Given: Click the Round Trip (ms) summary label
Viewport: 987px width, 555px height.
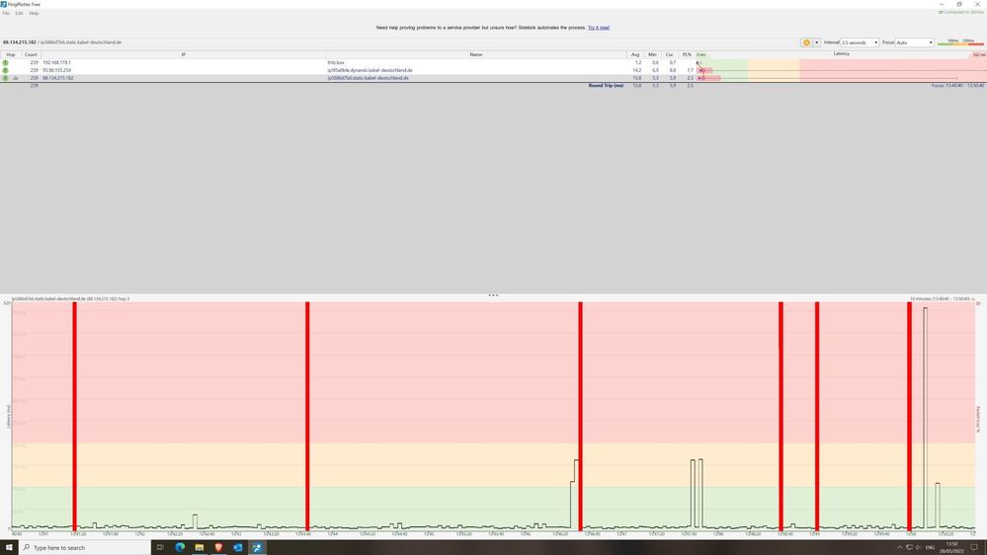Looking at the screenshot, I should pos(606,86).
